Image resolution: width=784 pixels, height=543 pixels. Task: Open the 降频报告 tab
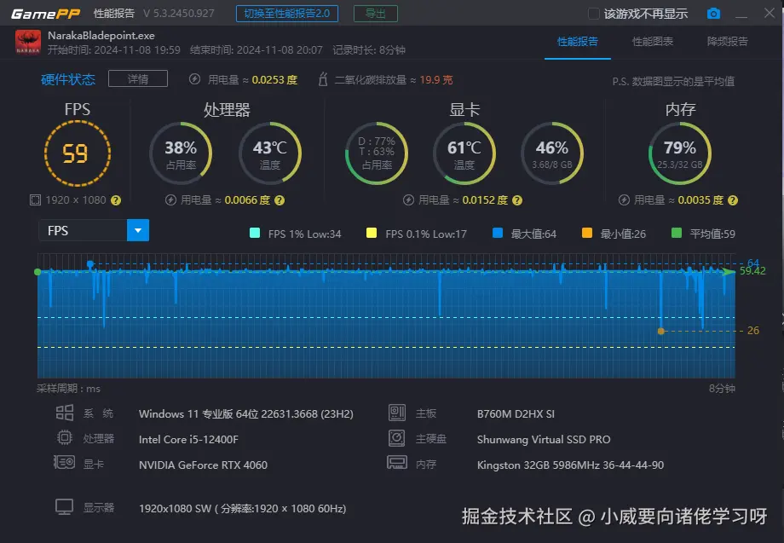coord(728,42)
